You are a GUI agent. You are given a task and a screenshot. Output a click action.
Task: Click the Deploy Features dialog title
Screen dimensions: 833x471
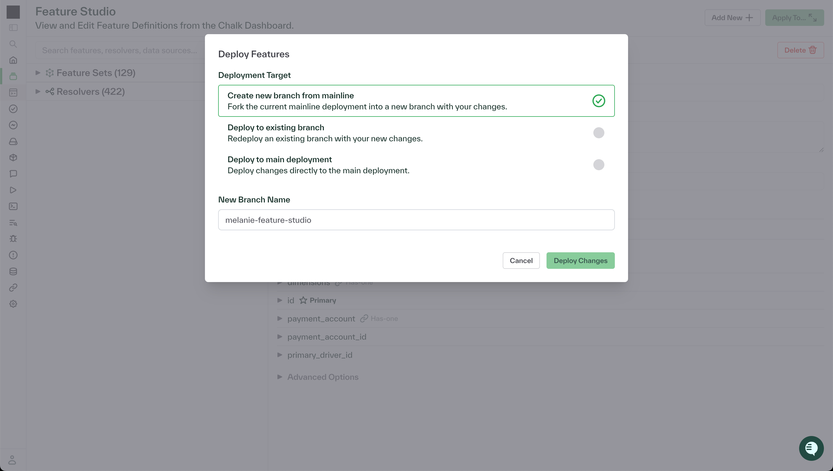(x=254, y=54)
